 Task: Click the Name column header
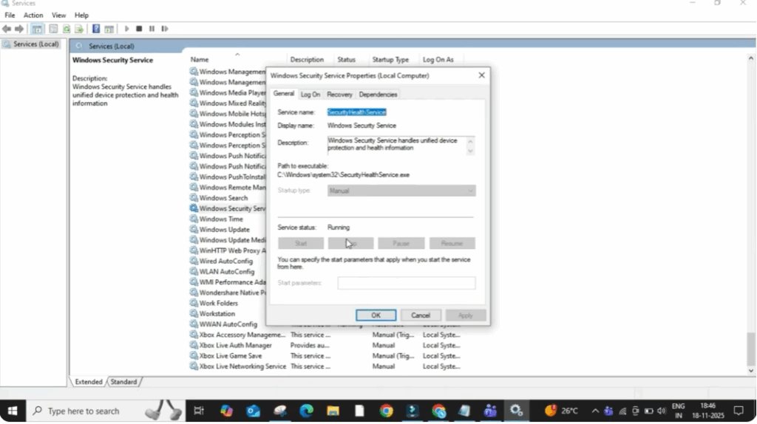[x=200, y=60]
